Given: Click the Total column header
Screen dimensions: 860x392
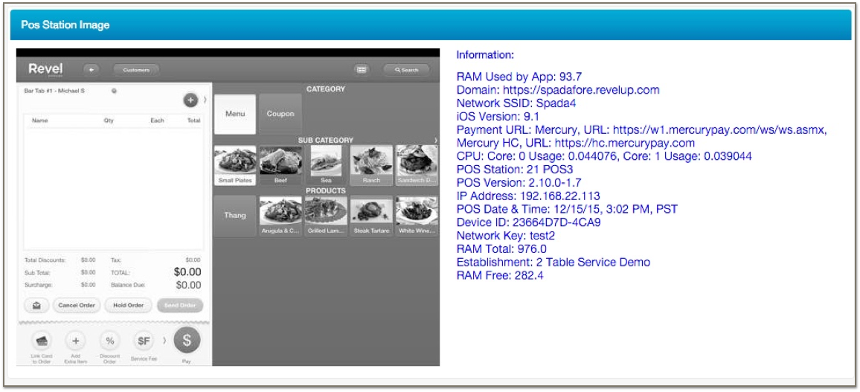Looking at the screenshot, I should pos(193,120).
